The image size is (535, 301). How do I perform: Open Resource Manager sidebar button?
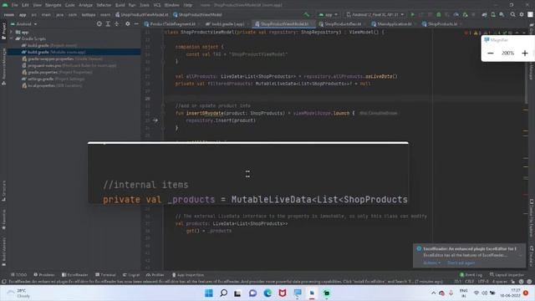(3, 66)
